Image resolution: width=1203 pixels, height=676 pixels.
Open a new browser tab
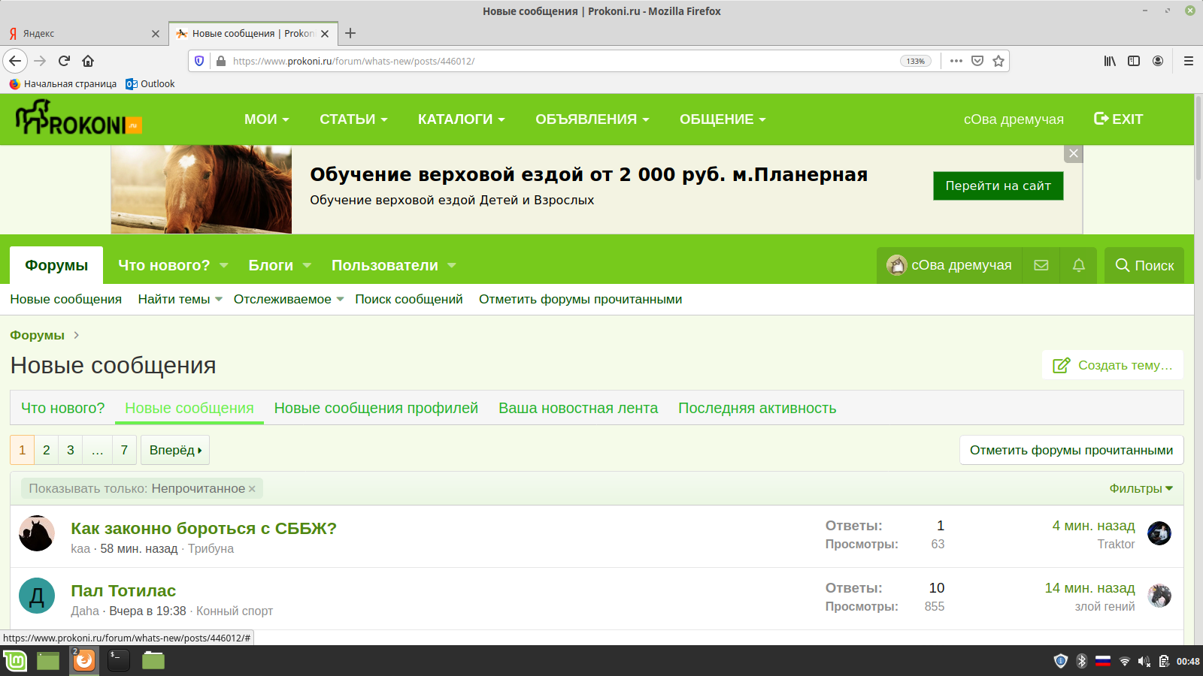pyautogui.click(x=350, y=33)
